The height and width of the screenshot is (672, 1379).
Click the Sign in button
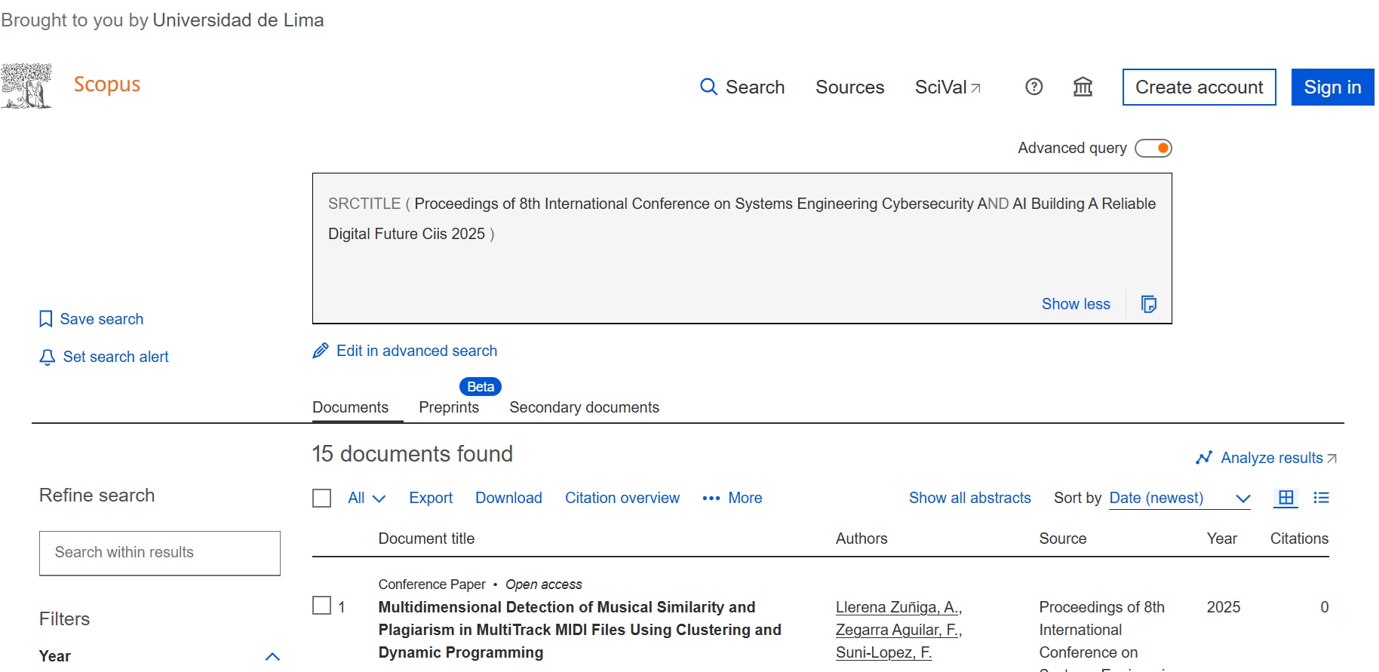pyautogui.click(x=1332, y=87)
